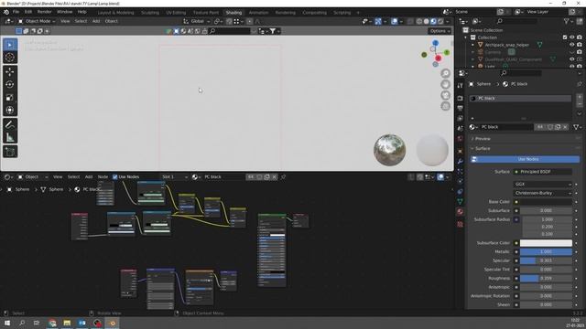Open the node editor Add menu
The height and width of the screenshot is (329, 586).
89,176
